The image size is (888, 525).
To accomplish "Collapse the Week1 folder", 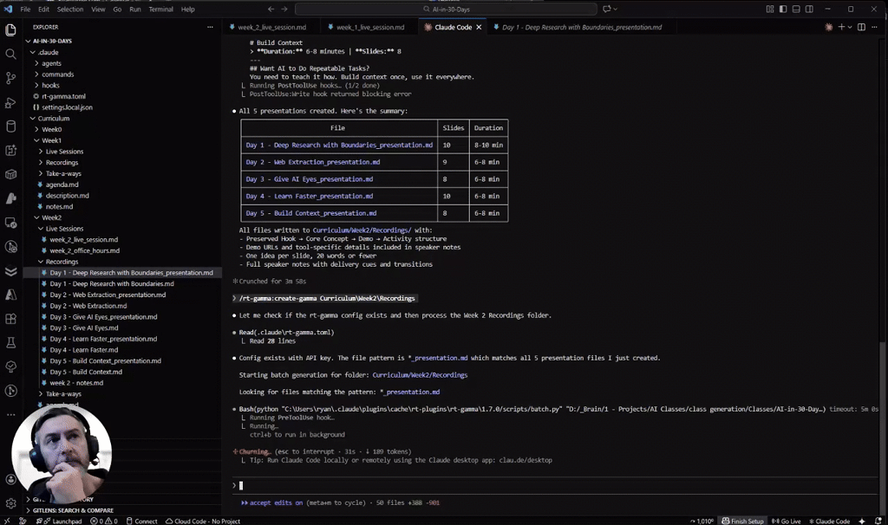I will [x=36, y=140].
